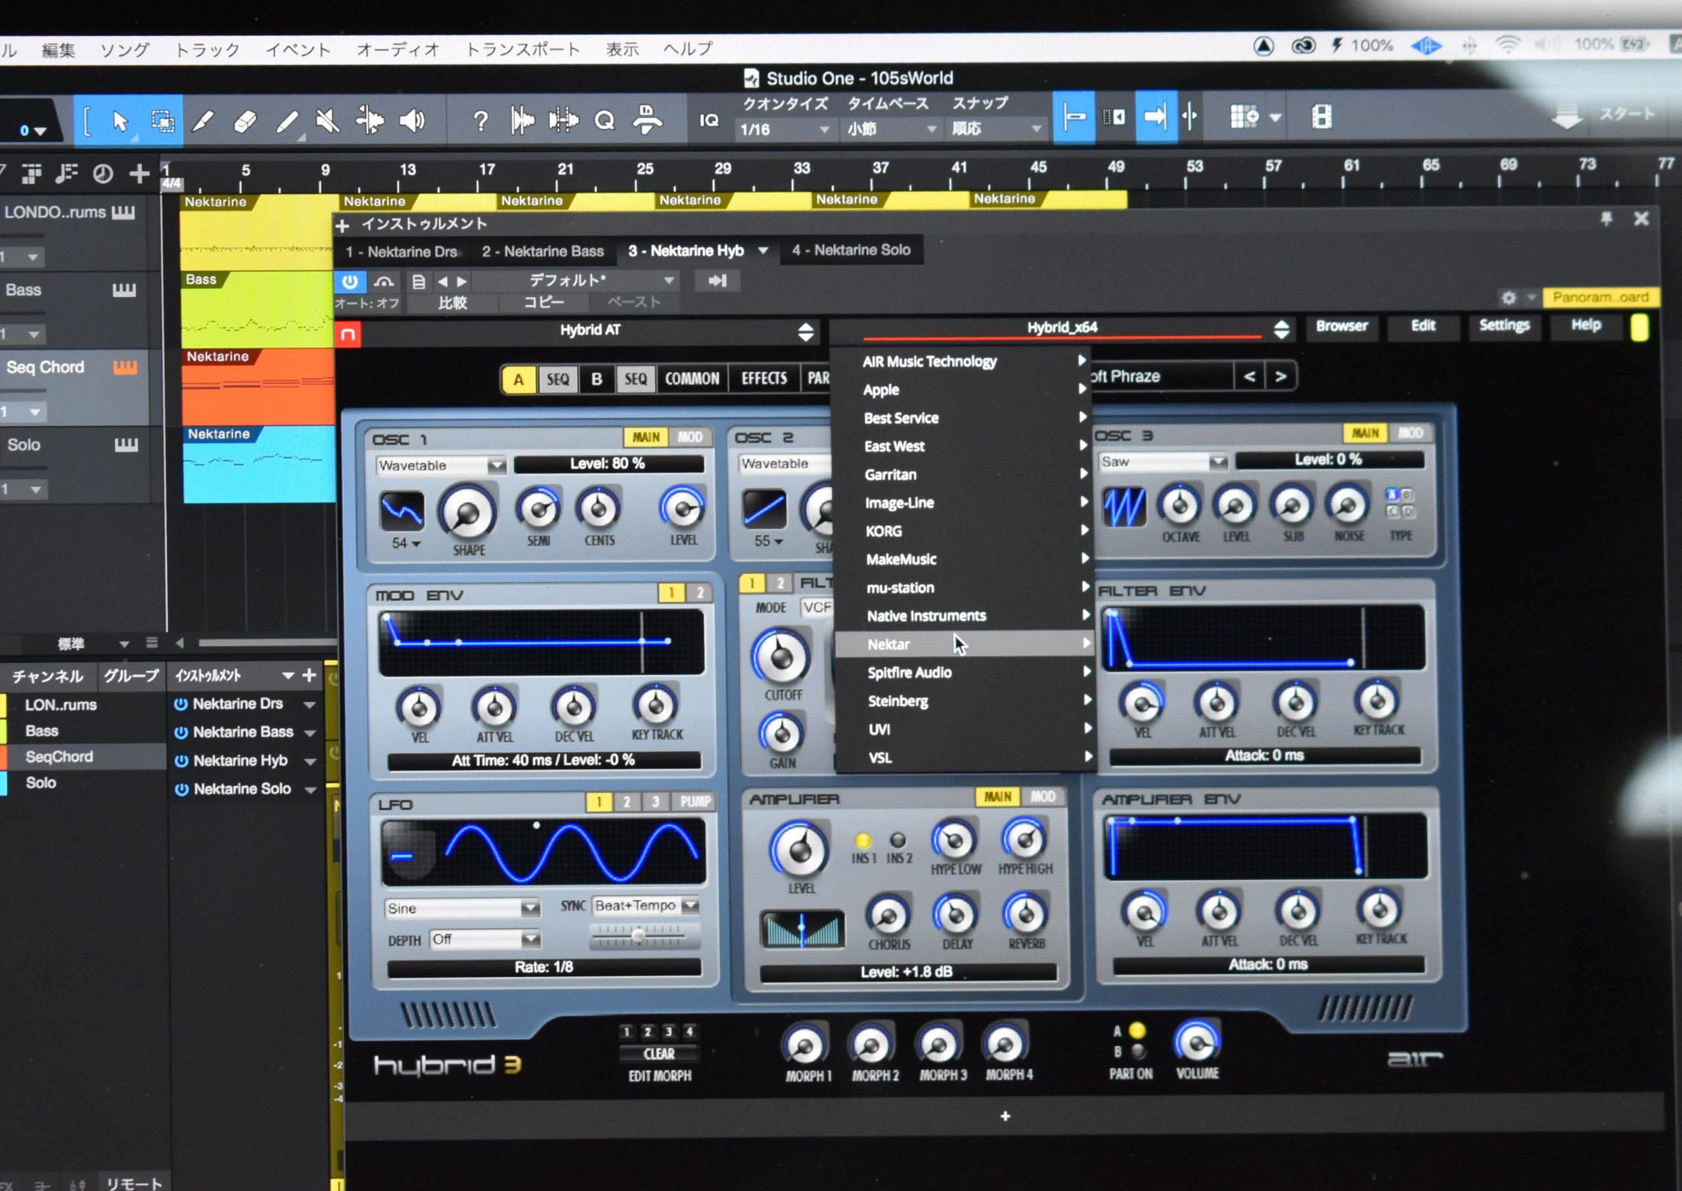The height and width of the screenshot is (1191, 1682).
Task: Open the デフォルト preset dropdown
Action: [576, 280]
